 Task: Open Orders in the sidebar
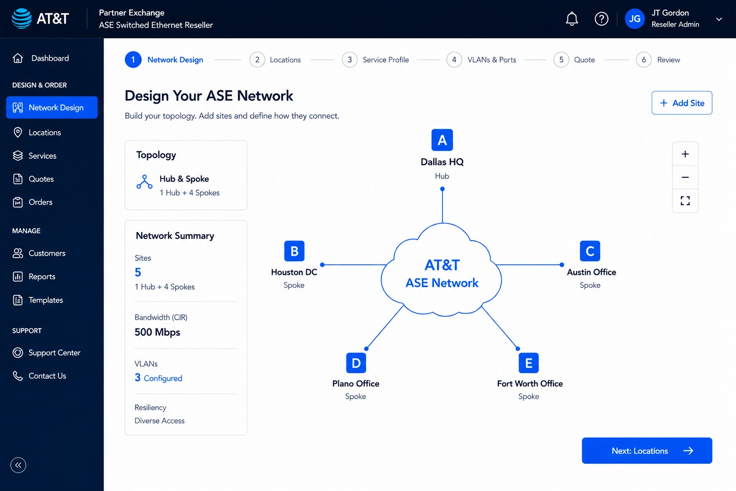coord(52,202)
